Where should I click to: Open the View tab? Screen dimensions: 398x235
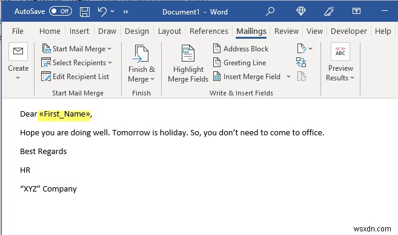(x=314, y=31)
